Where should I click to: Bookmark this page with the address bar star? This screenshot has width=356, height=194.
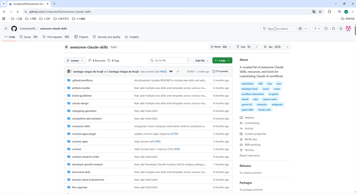click(x=320, y=12)
